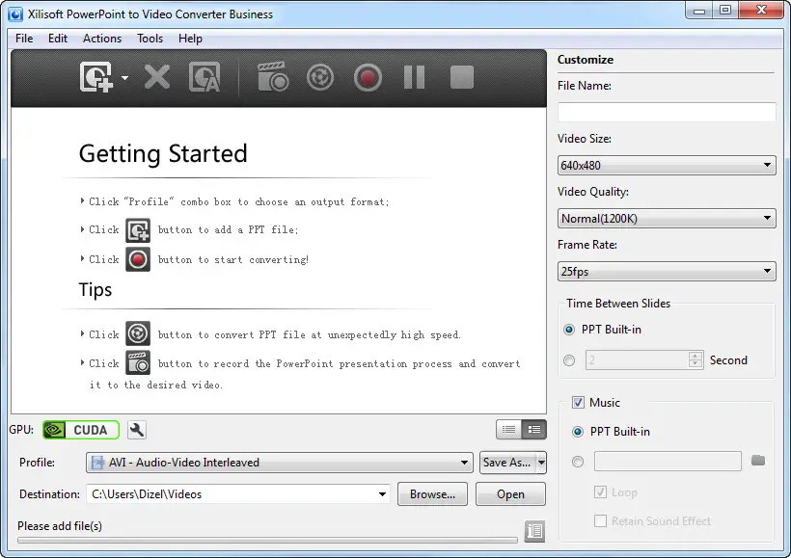Open the File menu
Image resolution: width=791 pixels, height=558 pixels.
pyautogui.click(x=24, y=39)
